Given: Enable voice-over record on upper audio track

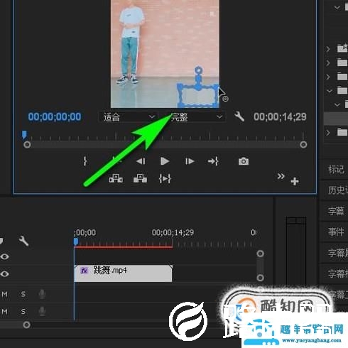Looking at the screenshot, I should 42,294.
